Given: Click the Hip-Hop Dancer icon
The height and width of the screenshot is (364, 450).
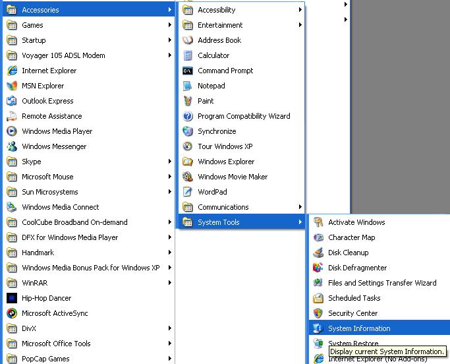Looking at the screenshot, I should point(12,298).
